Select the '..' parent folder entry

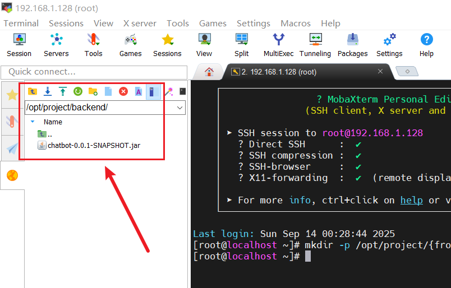(45, 134)
